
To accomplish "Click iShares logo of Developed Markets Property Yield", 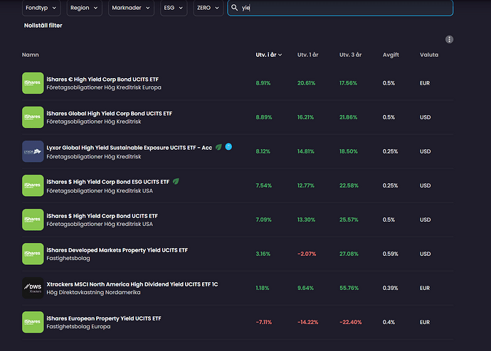I will pos(33,254).
